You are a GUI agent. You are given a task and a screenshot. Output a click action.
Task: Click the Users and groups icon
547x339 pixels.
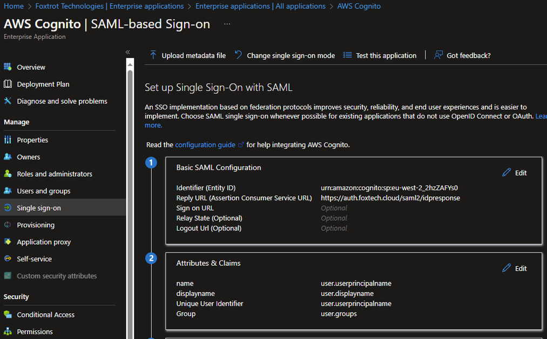click(7, 191)
